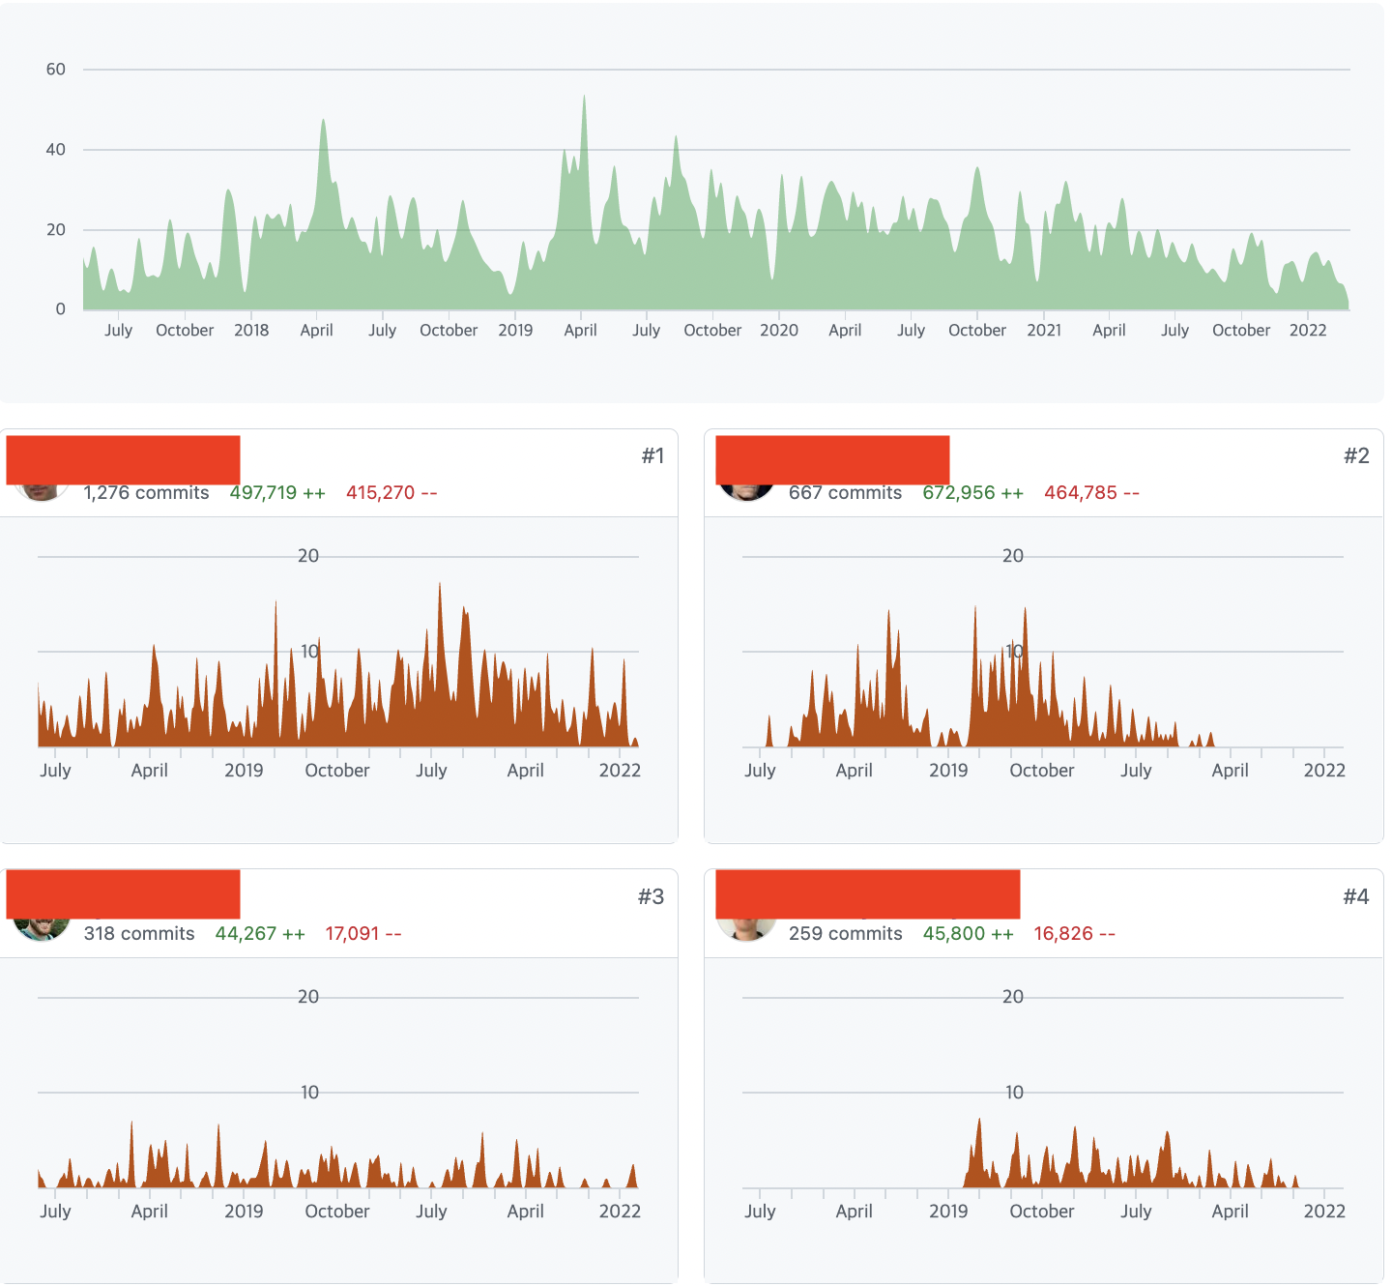This screenshot has width=1392, height=1286.
Task: Click the #1 contributor rank link
Action: [653, 455]
